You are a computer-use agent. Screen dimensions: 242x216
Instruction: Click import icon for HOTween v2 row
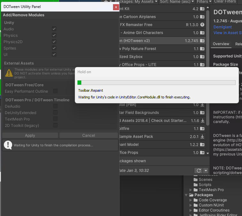(x=202, y=41)
